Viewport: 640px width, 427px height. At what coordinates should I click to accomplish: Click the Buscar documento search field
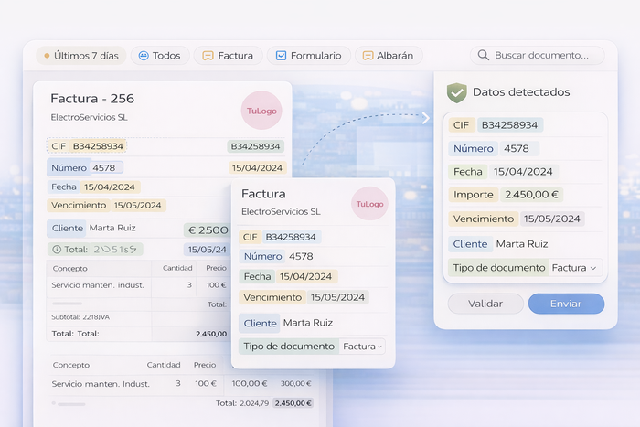[x=538, y=55]
